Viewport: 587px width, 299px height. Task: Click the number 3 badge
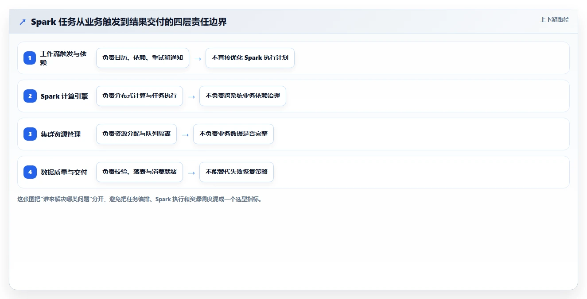coord(30,134)
